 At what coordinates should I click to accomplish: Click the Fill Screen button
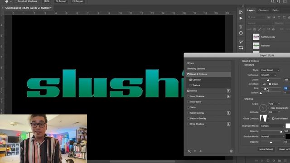pyautogui.click(x=78, y=1)
